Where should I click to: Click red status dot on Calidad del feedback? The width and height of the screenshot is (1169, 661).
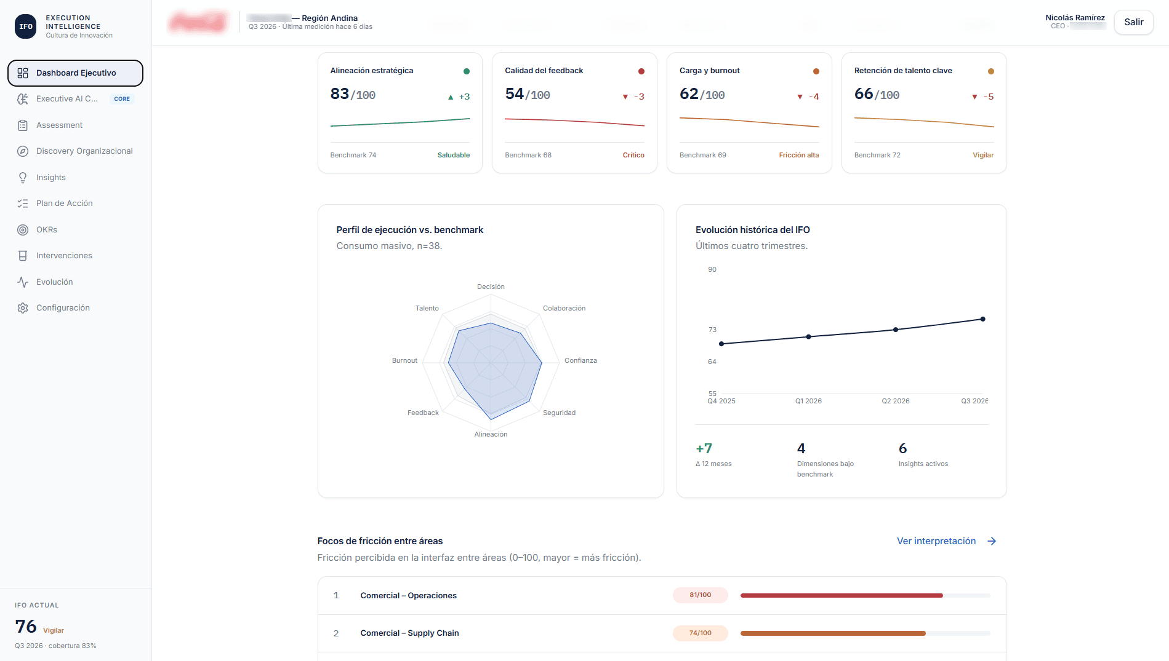click(x=641, y=71)
